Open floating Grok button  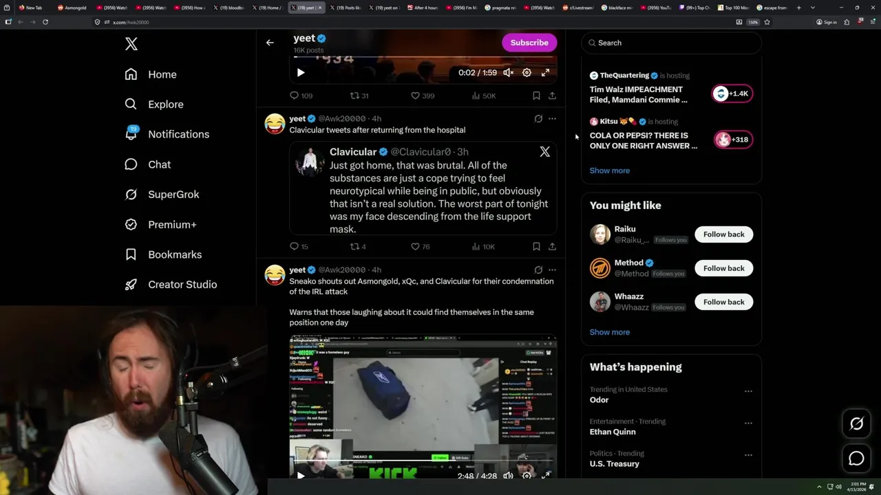(856, 424)
